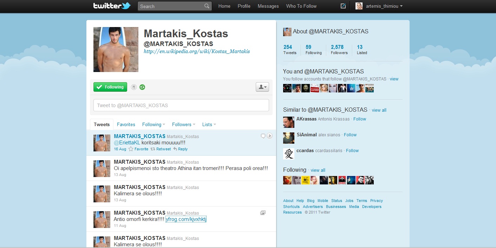This screenshot has height=248, width=496.
Task: Click the conversation bubble icon on EriettaKL tweet
Action: (x=263, y=136)
